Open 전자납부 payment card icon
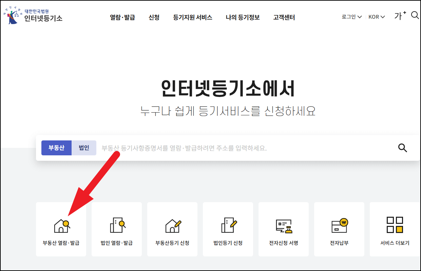 click(340, 226)
